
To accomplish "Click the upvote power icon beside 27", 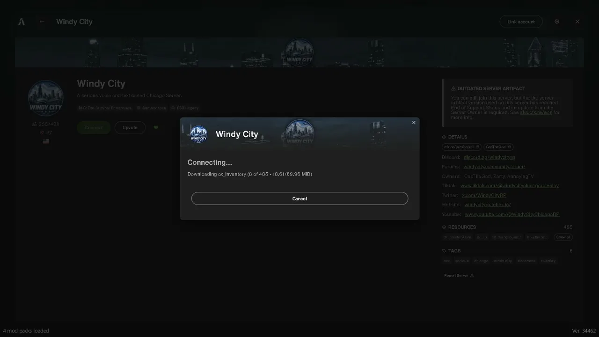I will click(x=42, y=133).
